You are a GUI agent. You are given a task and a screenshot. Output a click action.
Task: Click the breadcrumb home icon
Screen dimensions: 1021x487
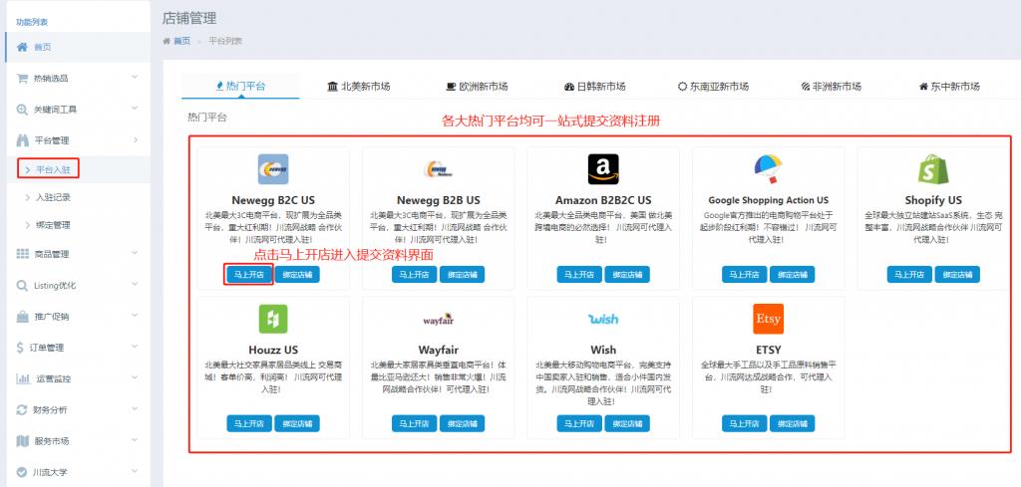click(x=167, y=40)
